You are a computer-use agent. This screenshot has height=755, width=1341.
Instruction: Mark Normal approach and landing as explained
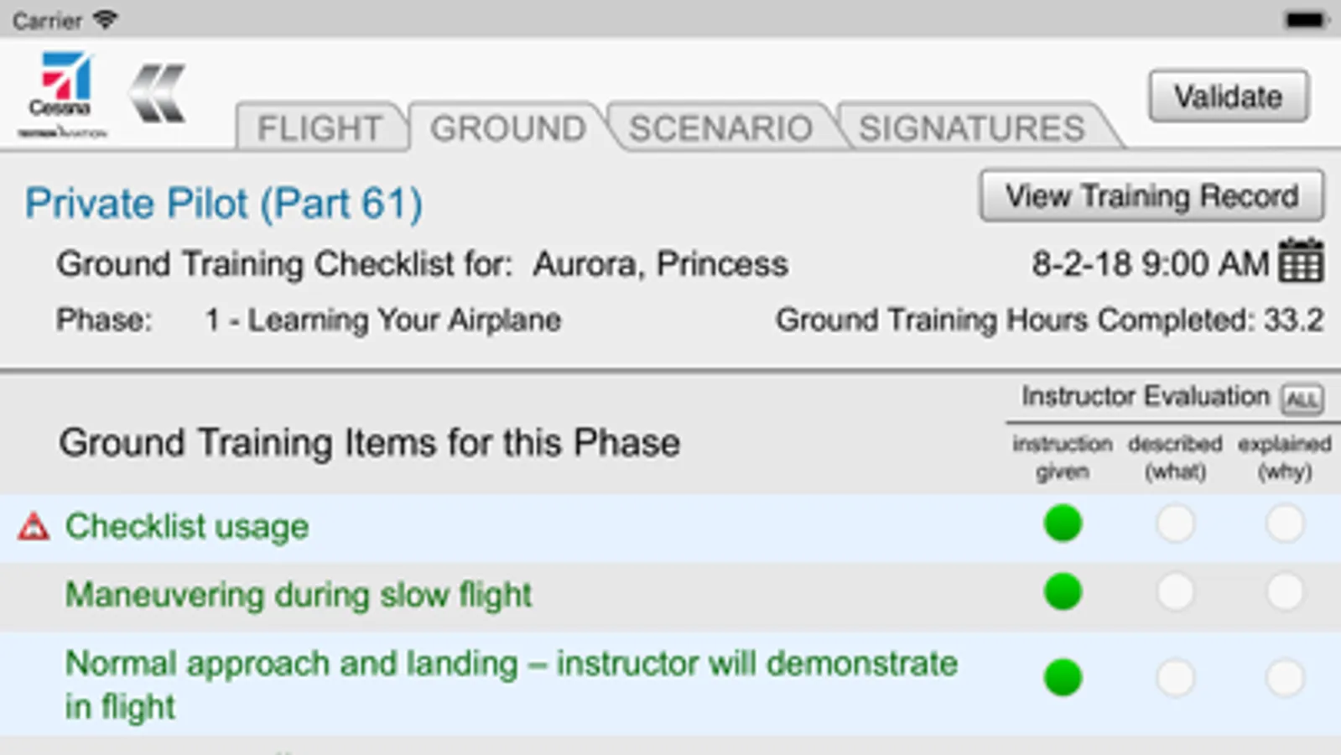tap(1285, 678)
